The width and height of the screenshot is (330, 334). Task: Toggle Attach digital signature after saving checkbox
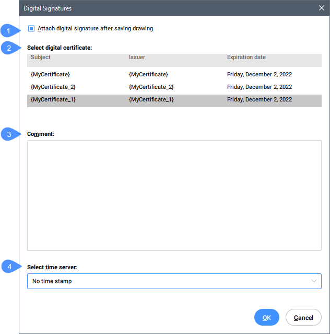tap(31, 29)
